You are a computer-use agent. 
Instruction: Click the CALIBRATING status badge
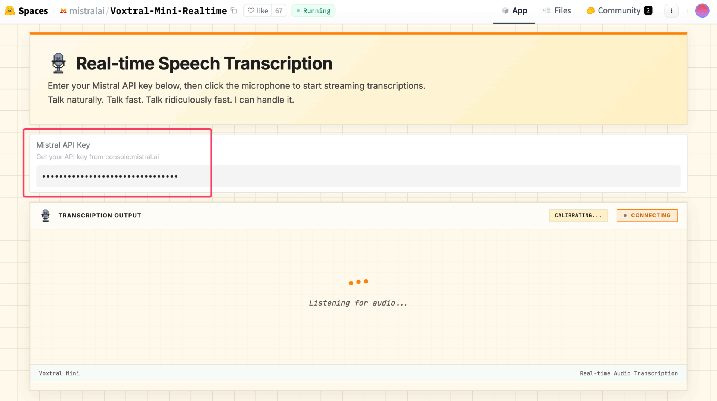click(578, 216)
